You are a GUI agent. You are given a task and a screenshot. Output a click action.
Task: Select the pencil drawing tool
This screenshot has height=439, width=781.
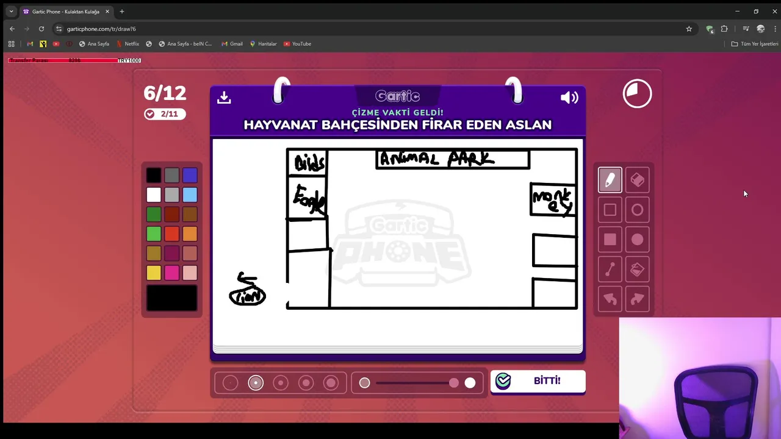point(610,180)
